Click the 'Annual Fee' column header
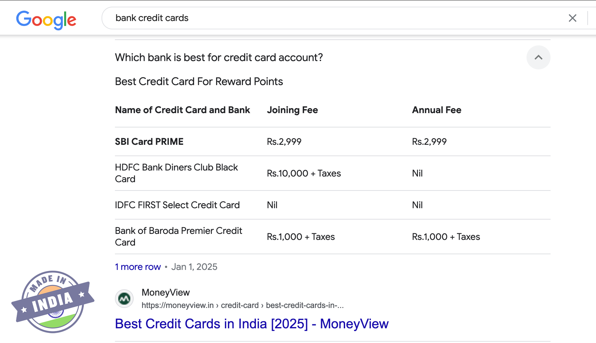596x343 pixels. pos(436,110)
